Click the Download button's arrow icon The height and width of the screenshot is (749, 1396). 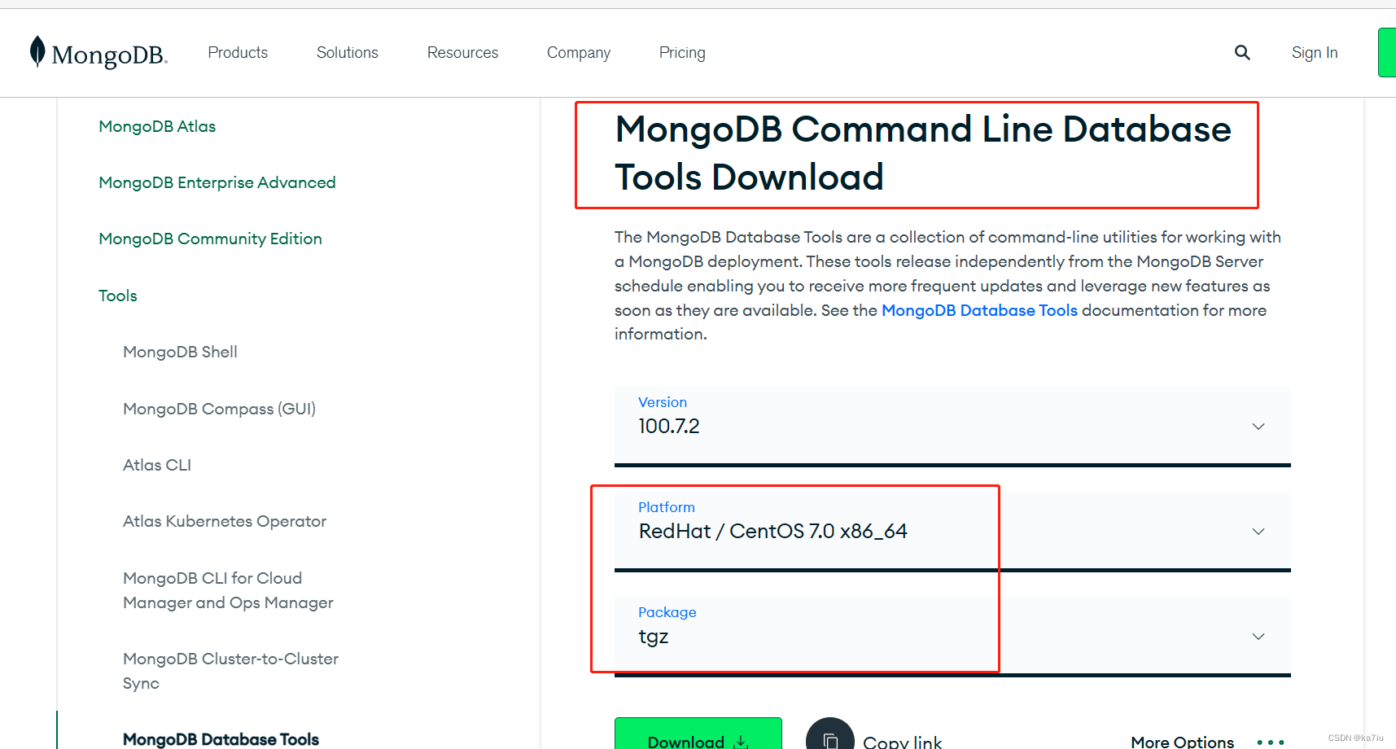click(741, 741)
